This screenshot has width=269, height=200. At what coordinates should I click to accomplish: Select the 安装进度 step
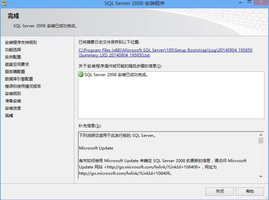click(13, 108)
